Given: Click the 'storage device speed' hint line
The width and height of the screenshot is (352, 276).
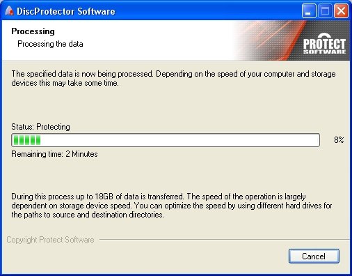Looking at the screenshot, I should [172, 206].
